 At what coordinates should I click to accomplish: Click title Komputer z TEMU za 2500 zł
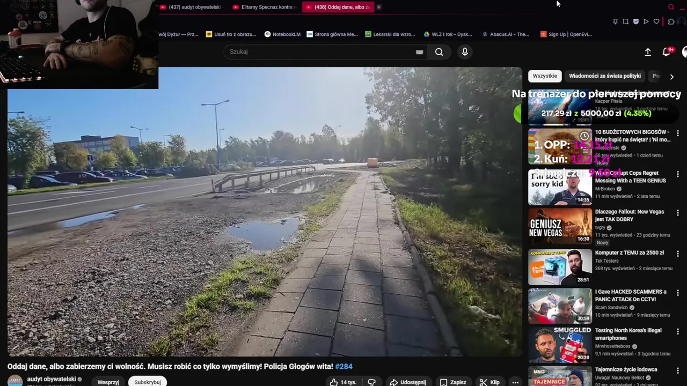[629, 253]
